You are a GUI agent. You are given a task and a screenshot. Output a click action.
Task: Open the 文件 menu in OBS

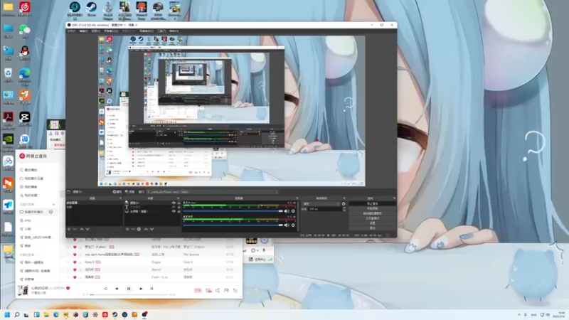pos(72,31)
